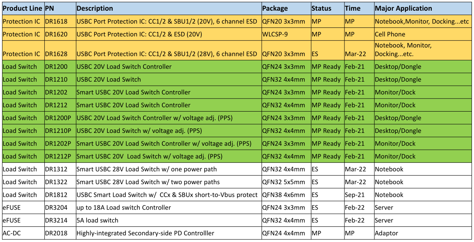
Task: Select the Description column header
Action: 169,9
